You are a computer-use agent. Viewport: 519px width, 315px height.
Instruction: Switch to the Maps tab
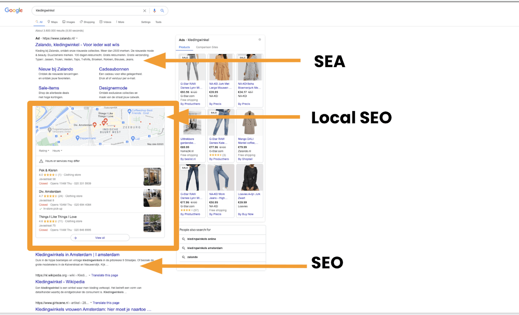[x=53, y=22]
